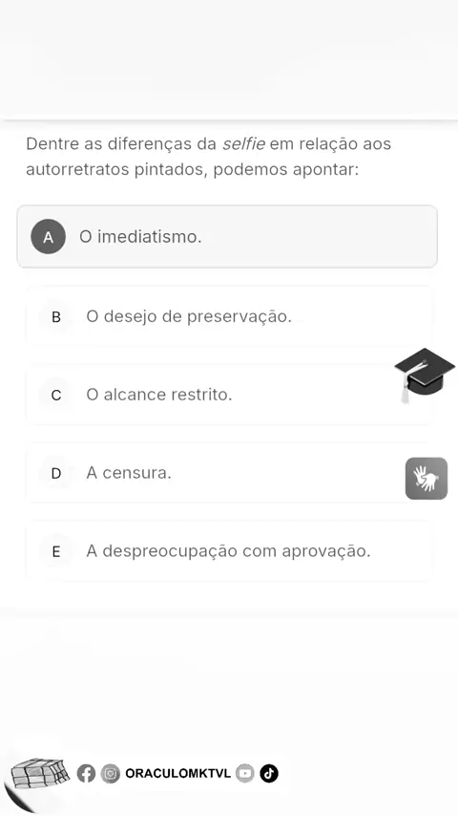Click the question text about selfie differences
The image size is (458, 816).
pyautogui.click(x=208, y=157)
